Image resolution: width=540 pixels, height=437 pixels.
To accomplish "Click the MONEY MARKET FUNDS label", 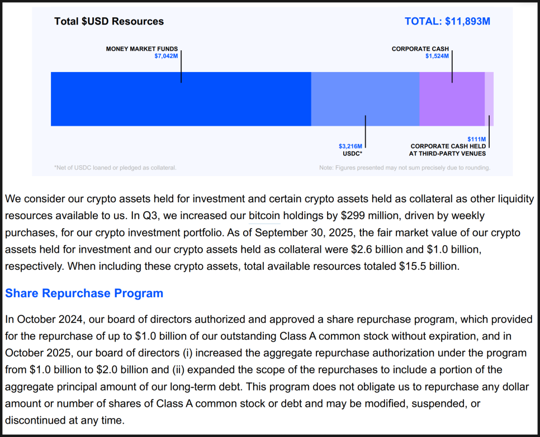I will [141, 49].
